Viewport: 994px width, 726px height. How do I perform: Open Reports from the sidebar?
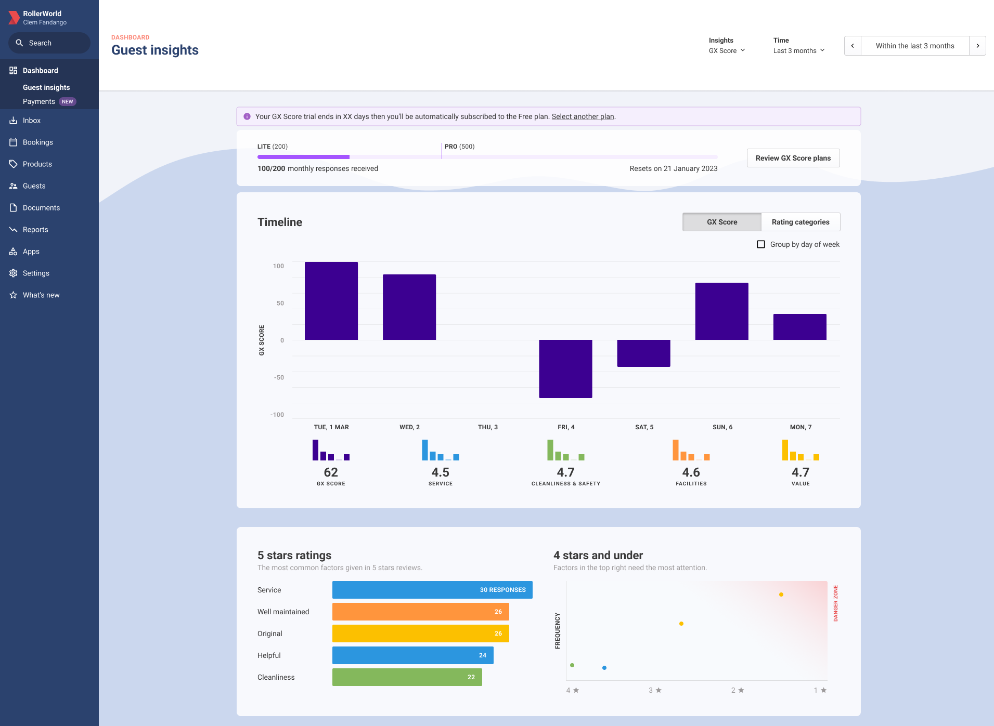coord(35,229)
